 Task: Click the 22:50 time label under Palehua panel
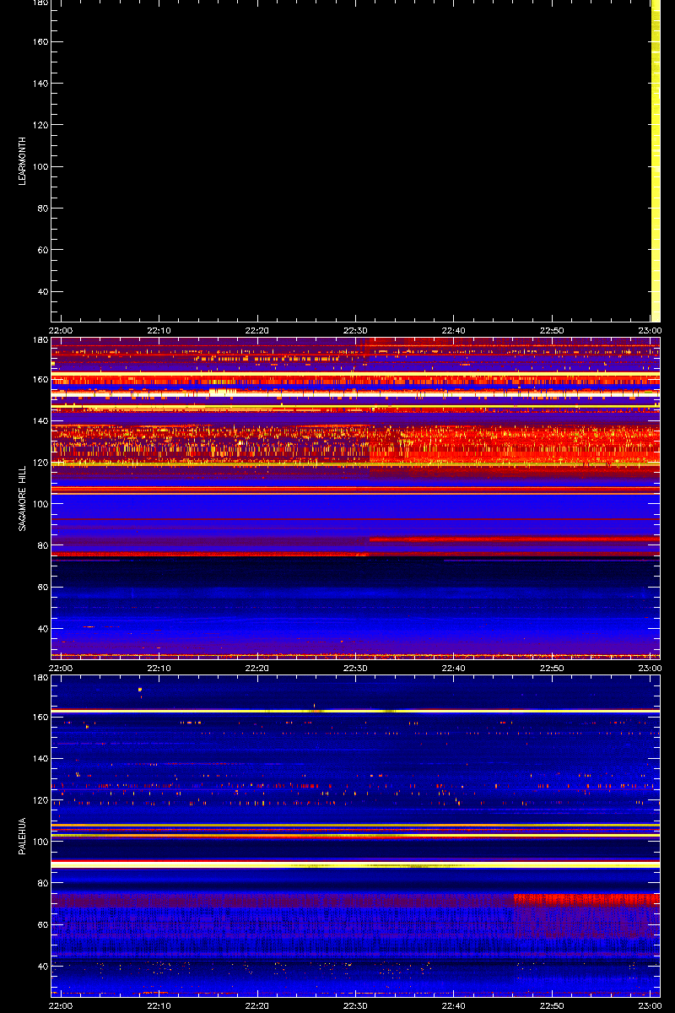[552, 1005]
